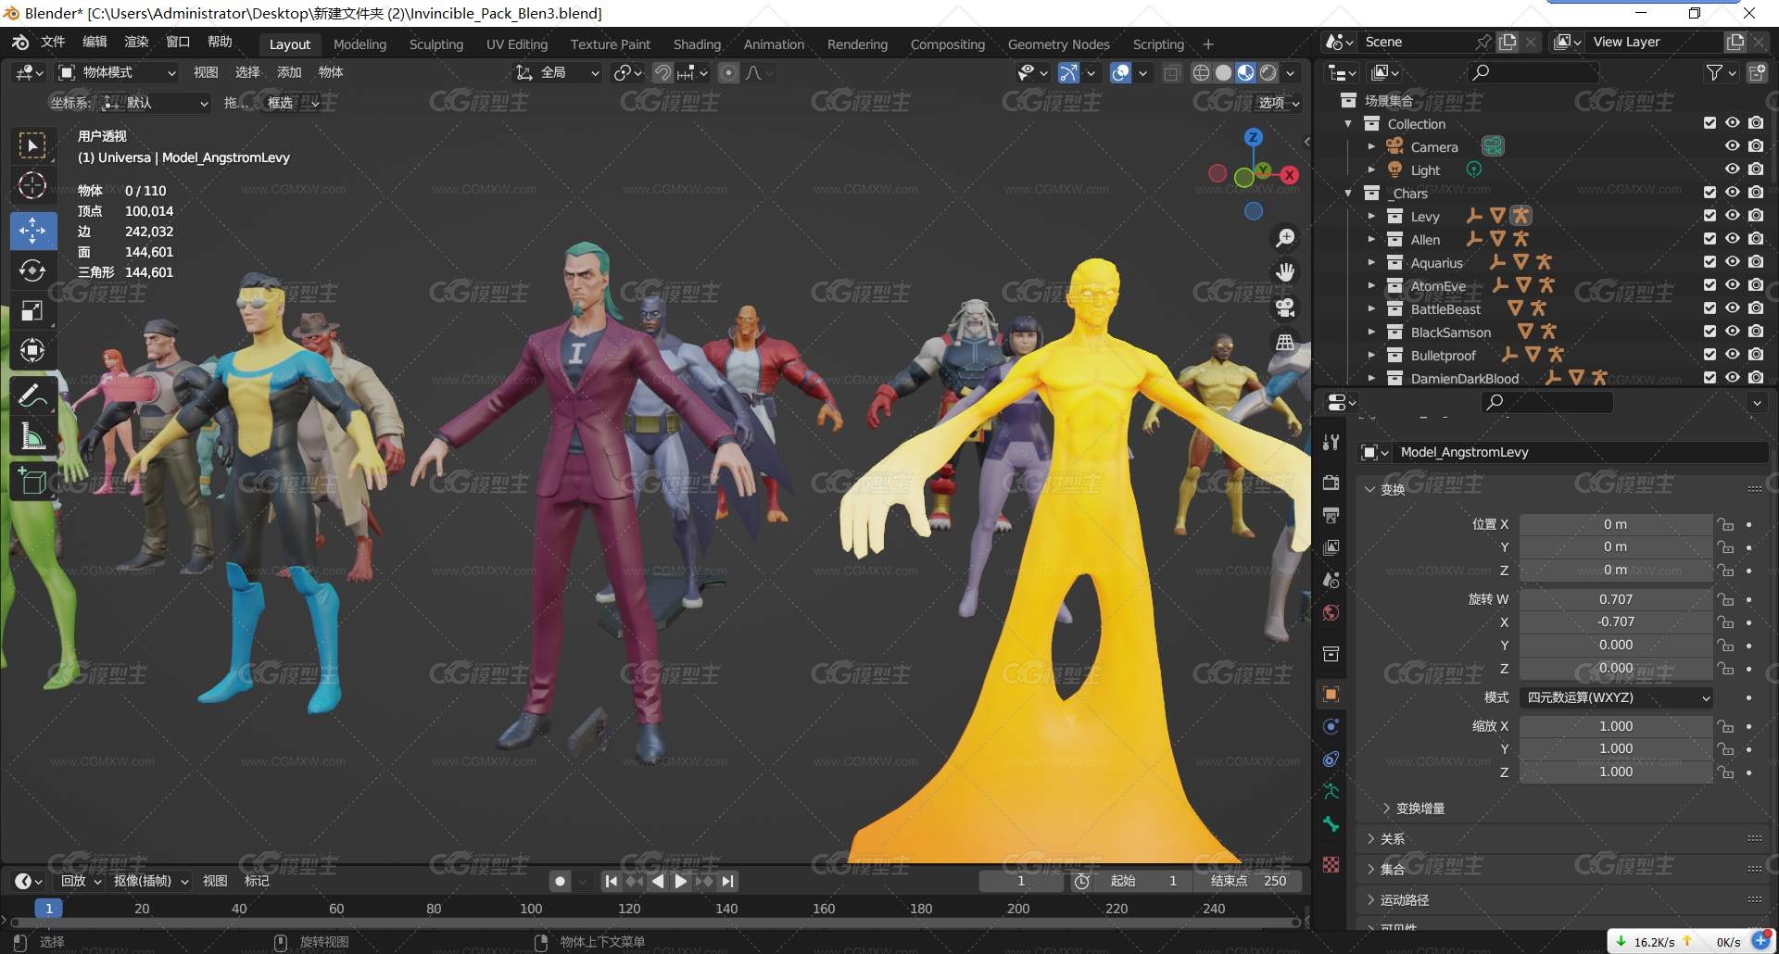Enable wireframe viewport shading

pyautogui.click(x=1202, y=72)
